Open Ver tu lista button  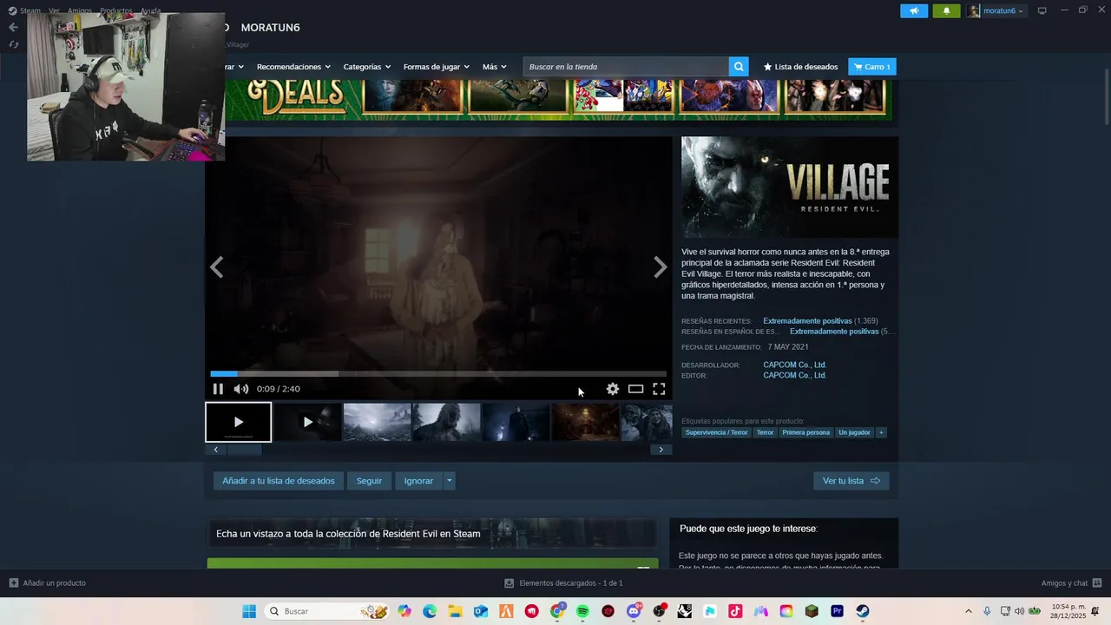[851, 481]
